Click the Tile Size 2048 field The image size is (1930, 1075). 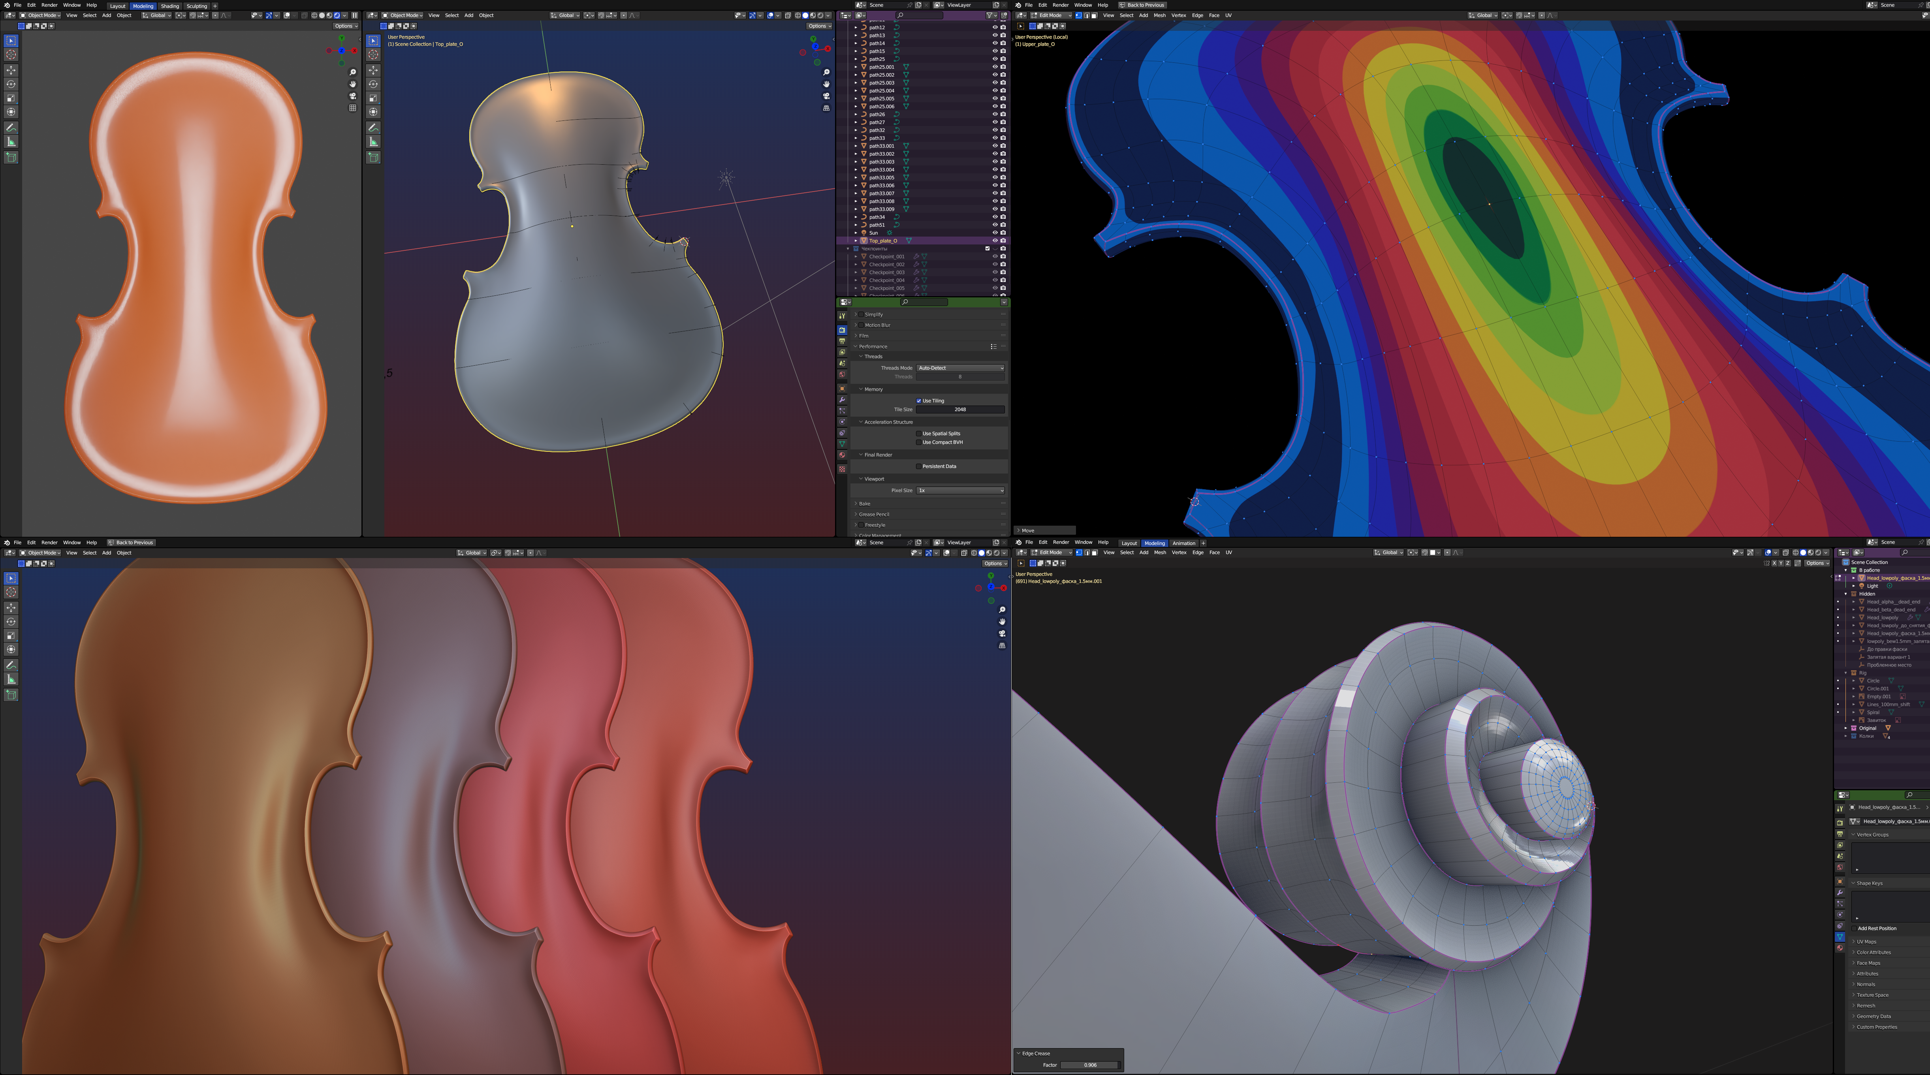click(960, 410)
